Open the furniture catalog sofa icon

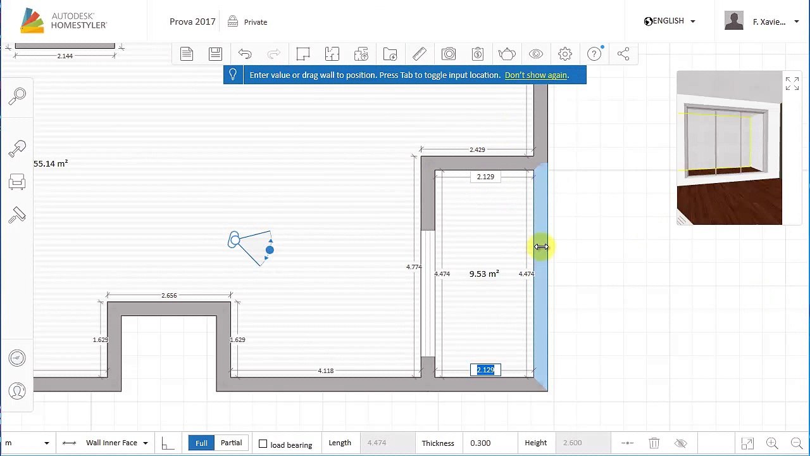17,182
